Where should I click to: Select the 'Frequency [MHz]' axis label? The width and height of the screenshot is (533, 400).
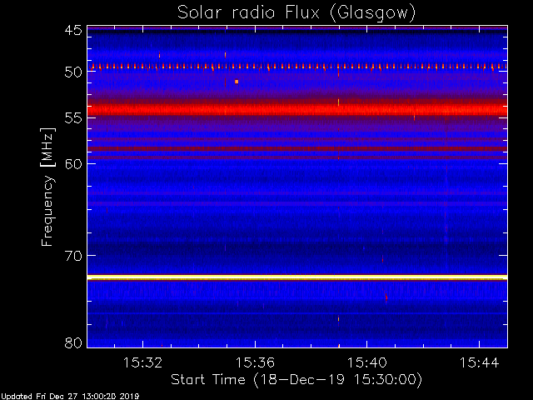[x=47, y=187]
